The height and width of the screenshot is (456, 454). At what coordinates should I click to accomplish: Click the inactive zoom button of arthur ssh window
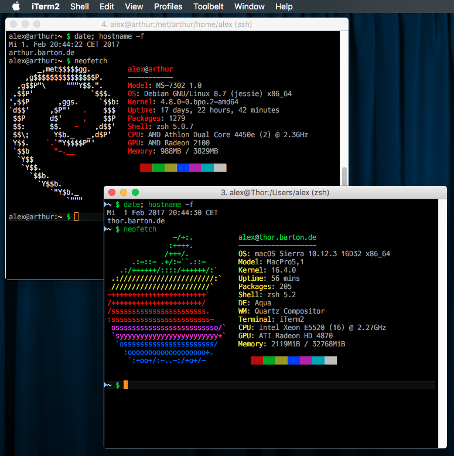[x=37, y=24]
